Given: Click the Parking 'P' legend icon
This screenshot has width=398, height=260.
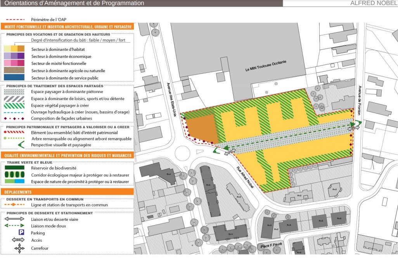Looking at the screenshot, I should (x=21, y=232).
